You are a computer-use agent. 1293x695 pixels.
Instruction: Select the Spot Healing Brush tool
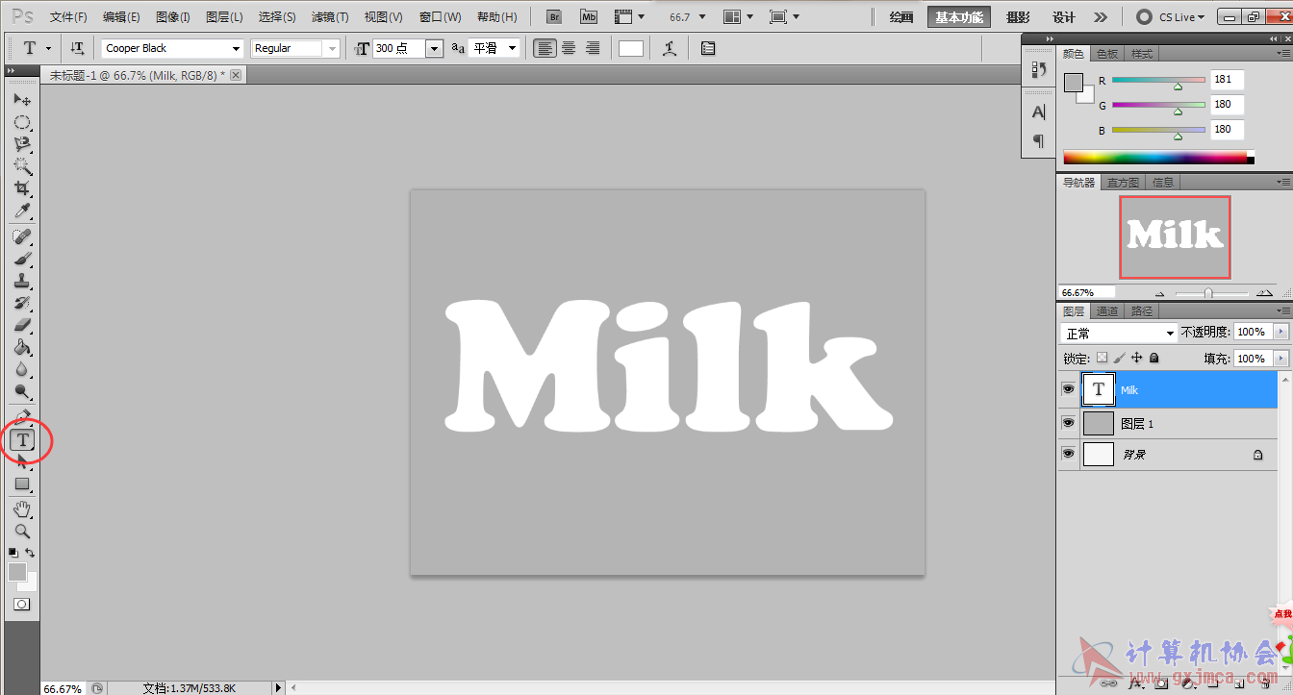pyautogui.click(x=21, y=236)
